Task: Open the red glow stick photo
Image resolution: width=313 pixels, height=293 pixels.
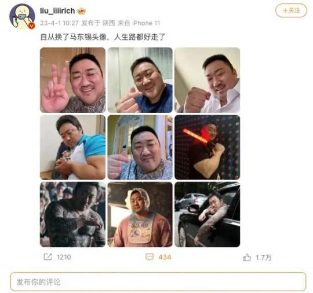Action: tap(207, 147)
